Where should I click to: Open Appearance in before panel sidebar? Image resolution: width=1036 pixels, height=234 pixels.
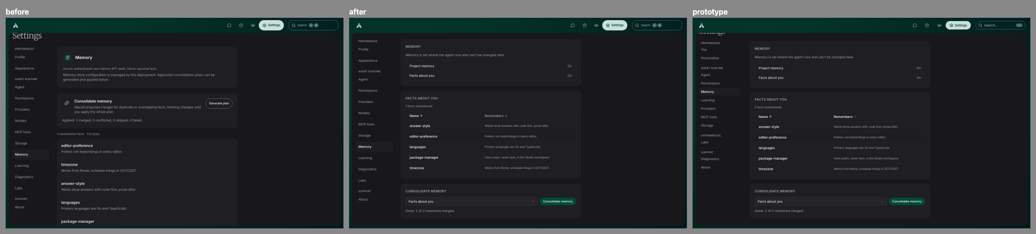coord(31,68)
